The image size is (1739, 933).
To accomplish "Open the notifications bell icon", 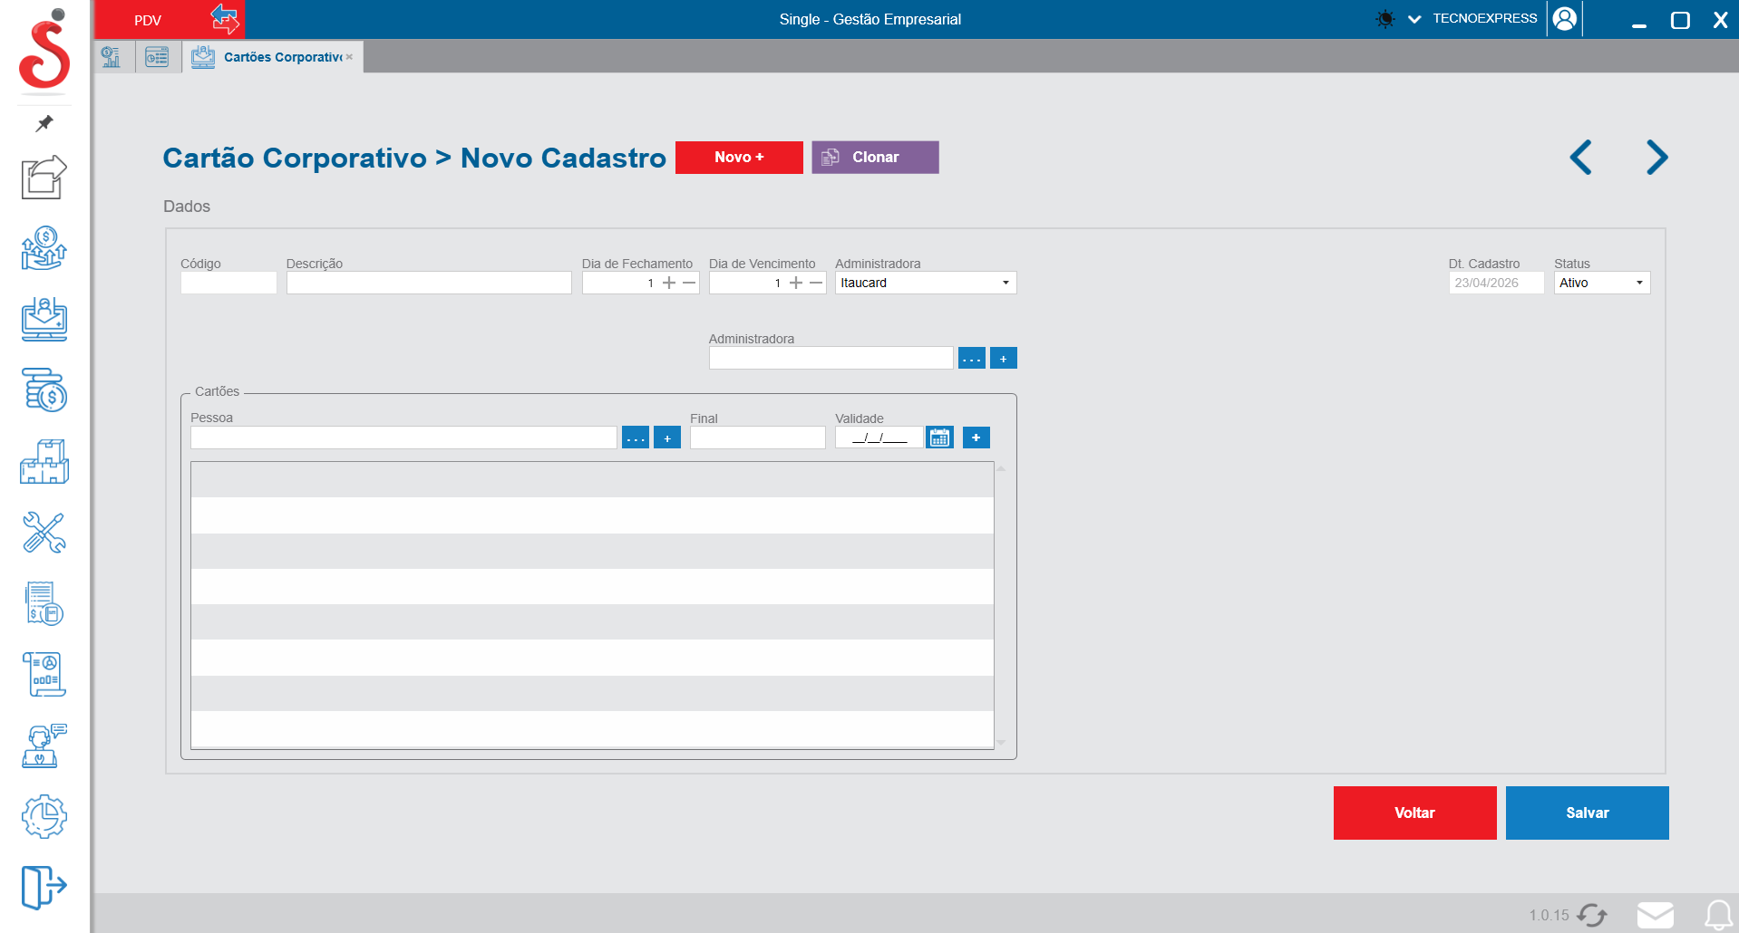I will (x=1718, y=915).
